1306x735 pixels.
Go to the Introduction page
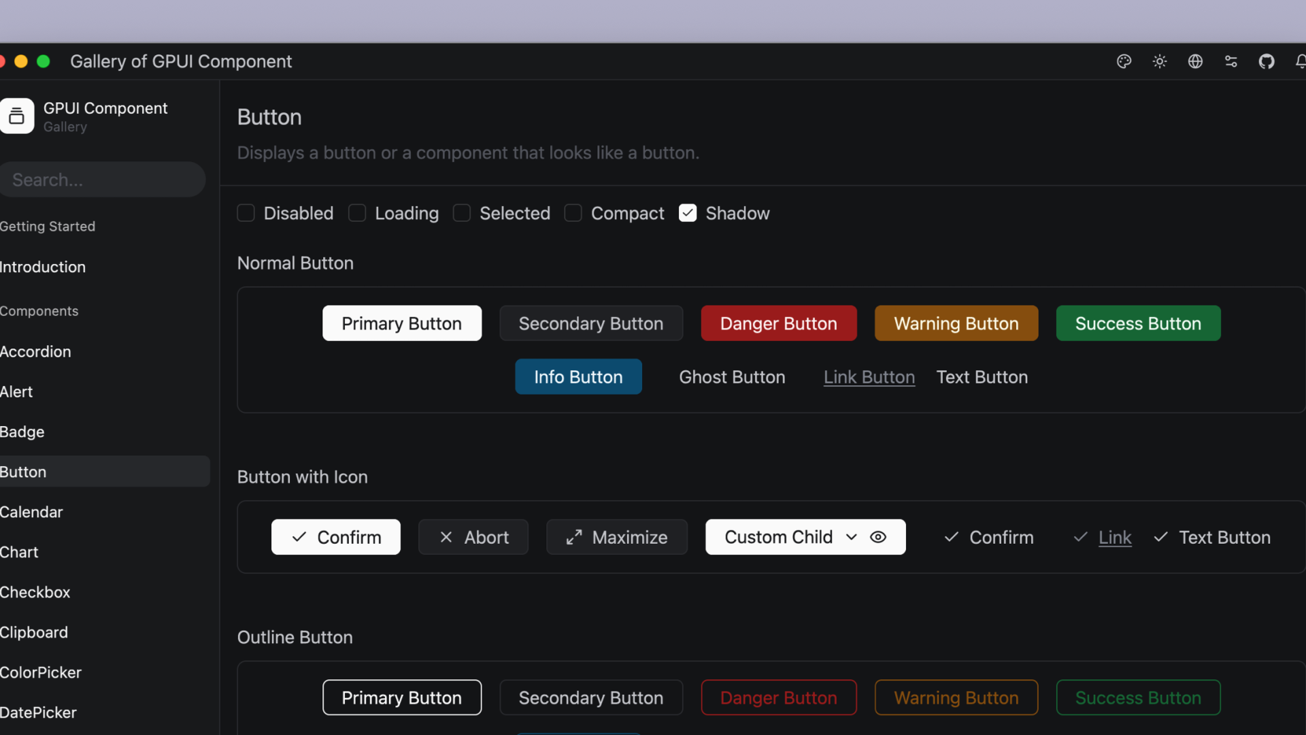(43, 267)
